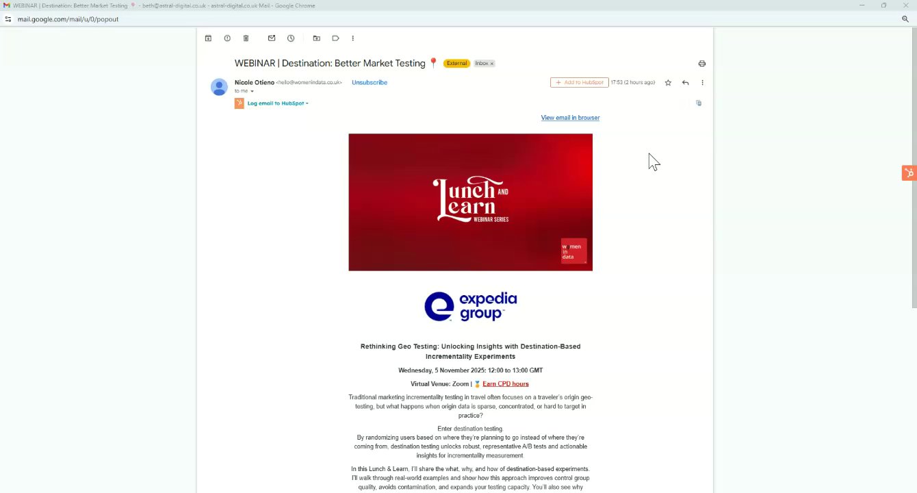
Task: Click Add to HubSpot button
Action: (x=579, y=82)
